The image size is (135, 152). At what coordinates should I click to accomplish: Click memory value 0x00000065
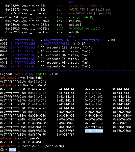pyautogui.click(x=37, y=127)
